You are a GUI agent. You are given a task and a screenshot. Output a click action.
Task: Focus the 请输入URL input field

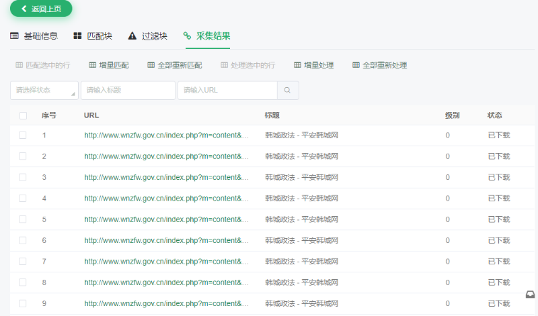pos(227,90)
